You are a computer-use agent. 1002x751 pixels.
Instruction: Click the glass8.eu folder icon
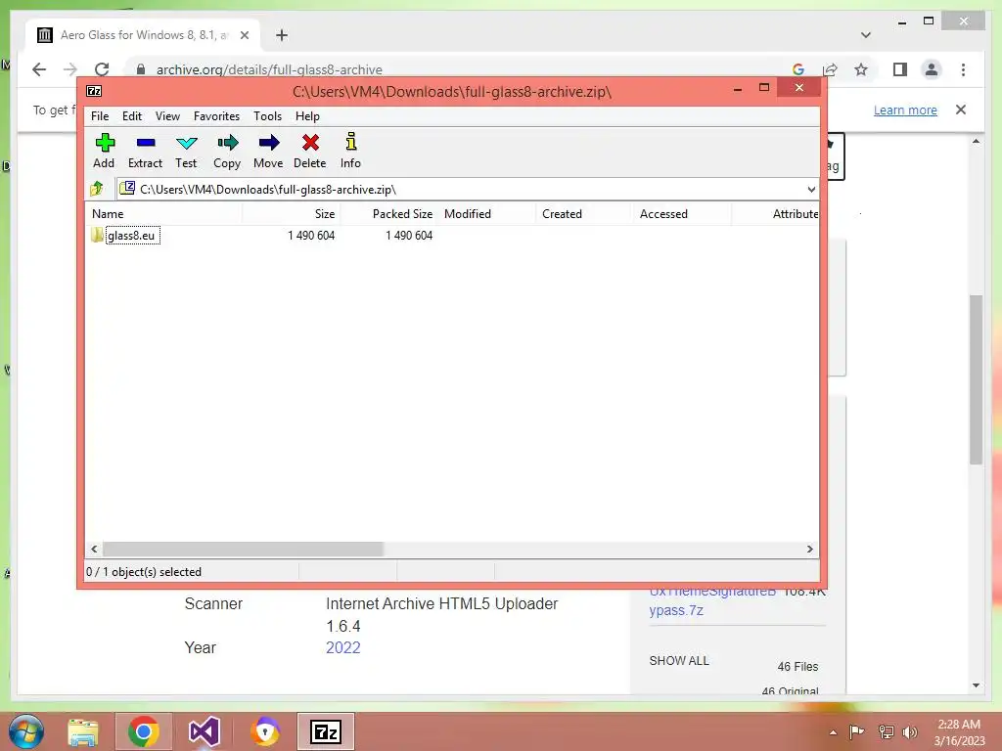(x=97, y=235)
